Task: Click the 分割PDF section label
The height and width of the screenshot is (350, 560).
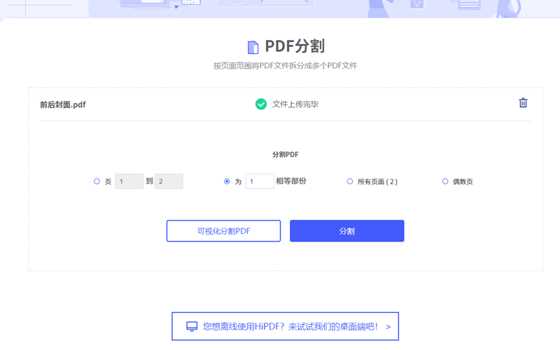Action: click(x=286, y=154)
